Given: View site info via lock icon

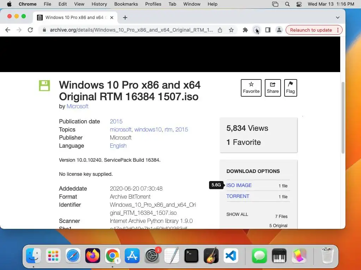Looking at the screenshot, I should (x=44, y=30).
